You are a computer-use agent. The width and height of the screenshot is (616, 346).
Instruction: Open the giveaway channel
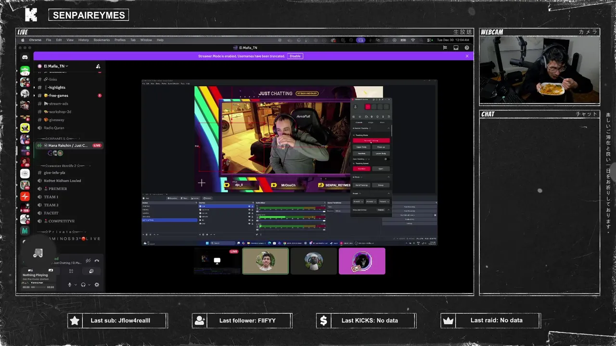(x=68, y=120)
